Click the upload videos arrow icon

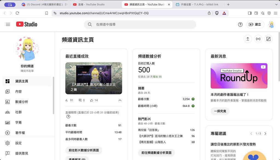coord(248,39)
